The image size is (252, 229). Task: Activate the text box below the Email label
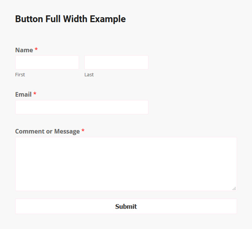[81, 107]
